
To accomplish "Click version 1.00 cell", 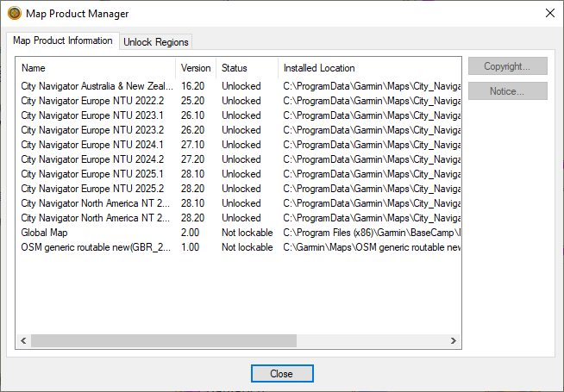I will coord(190,247).
